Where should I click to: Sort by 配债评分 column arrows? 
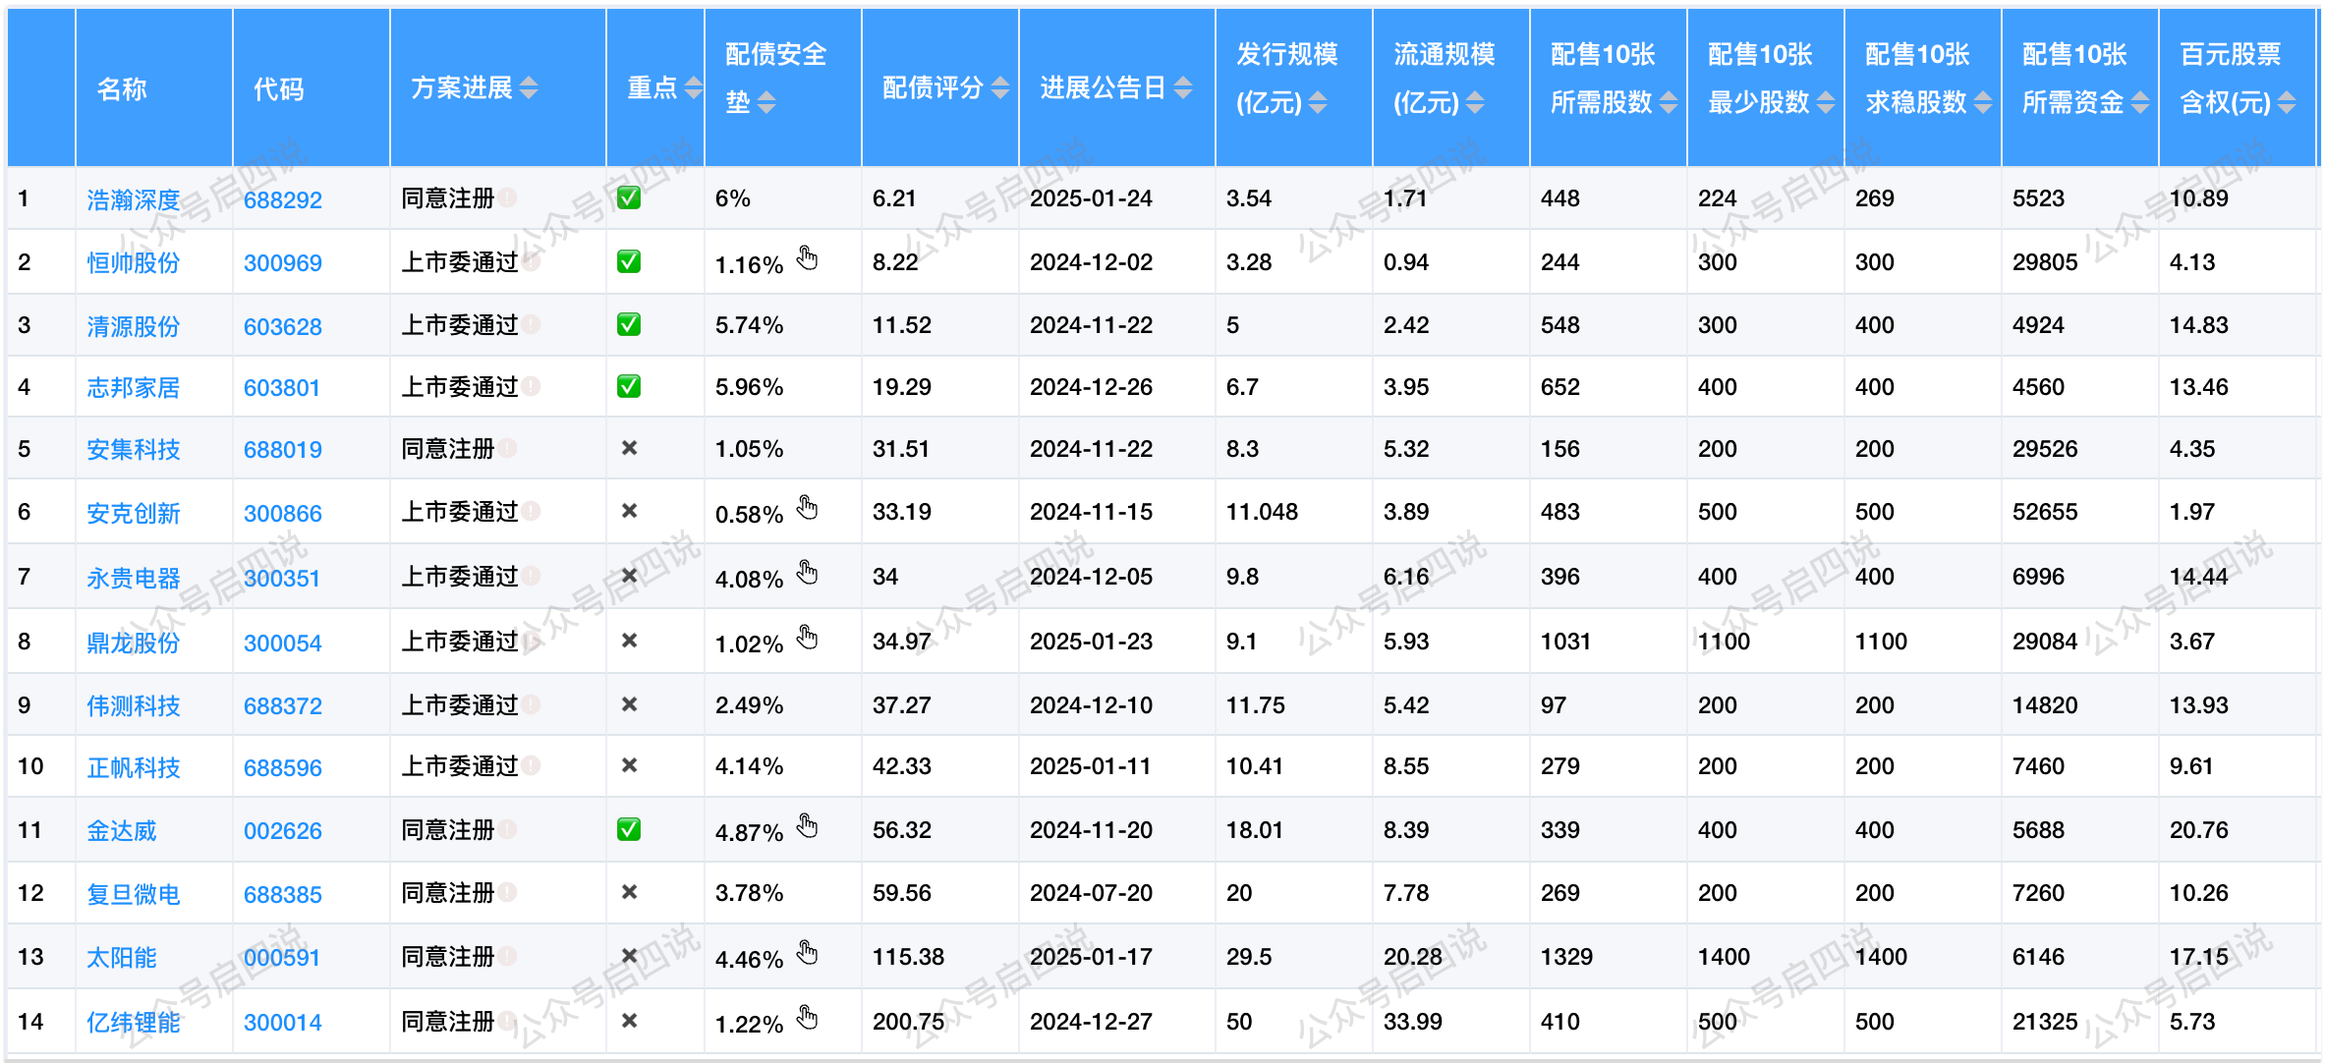tap(1000, 88)
